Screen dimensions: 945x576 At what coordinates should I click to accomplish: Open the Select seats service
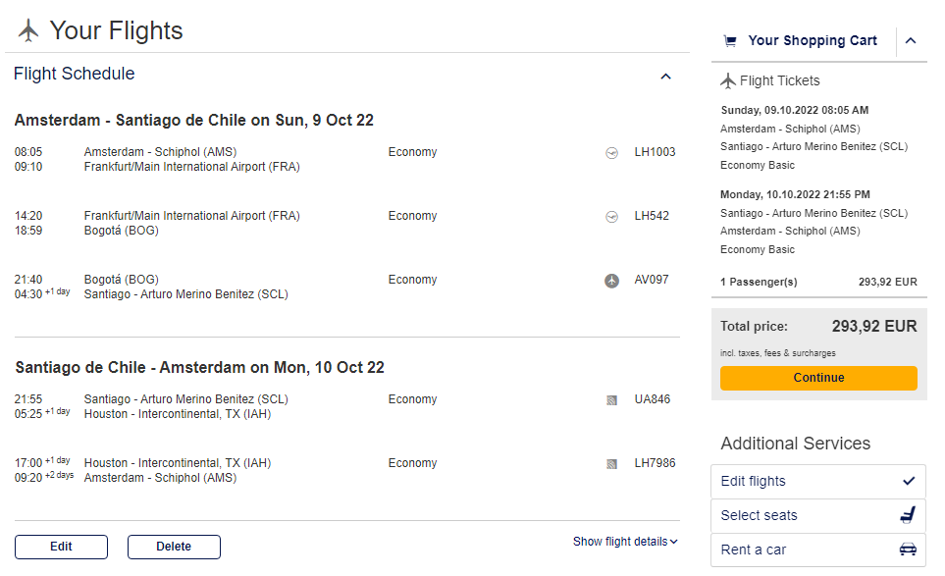coord(817,516)
